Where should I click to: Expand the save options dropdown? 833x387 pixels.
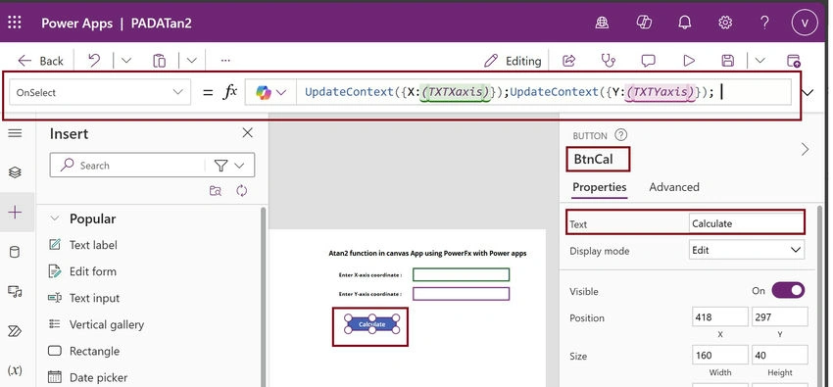(x=760, y=61)
